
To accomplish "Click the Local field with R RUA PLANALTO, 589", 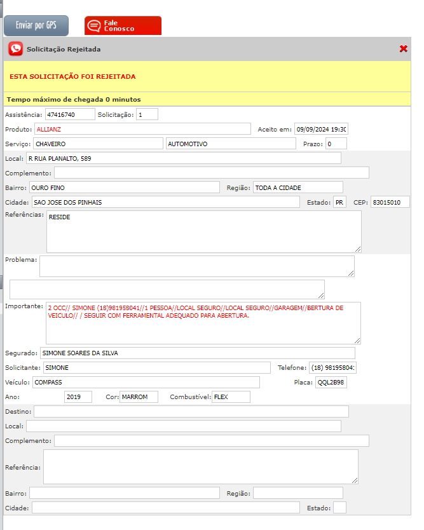I will tap(184, 158).
